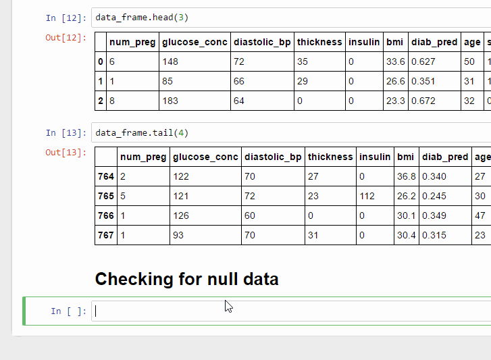Click thickness header in tail table

(330, 157)
